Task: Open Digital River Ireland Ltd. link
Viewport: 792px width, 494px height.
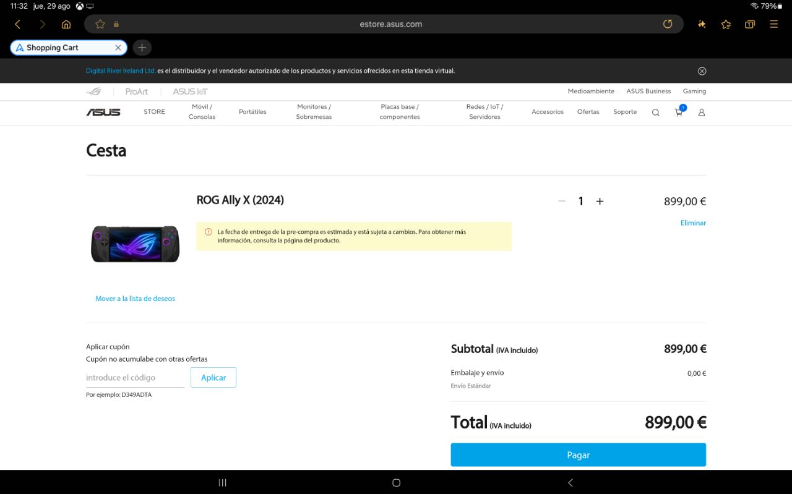Action: coord(121,70)
